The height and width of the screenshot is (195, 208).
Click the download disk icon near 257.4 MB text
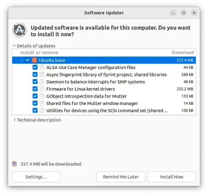pyautogui.click(x=15, y=164)
